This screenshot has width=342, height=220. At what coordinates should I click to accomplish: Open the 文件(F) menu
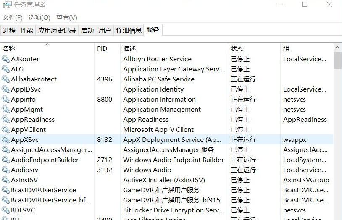pos(13,18)
